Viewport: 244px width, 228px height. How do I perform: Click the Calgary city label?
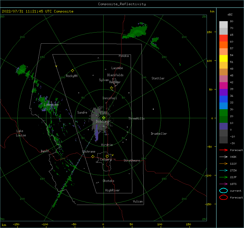tap(106, 159)
